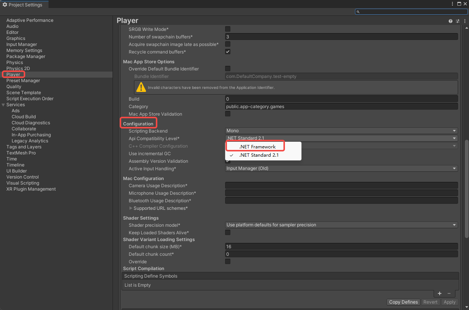Open the Shader precision model dropdown
Screen dimensions: 469x310
341,225
